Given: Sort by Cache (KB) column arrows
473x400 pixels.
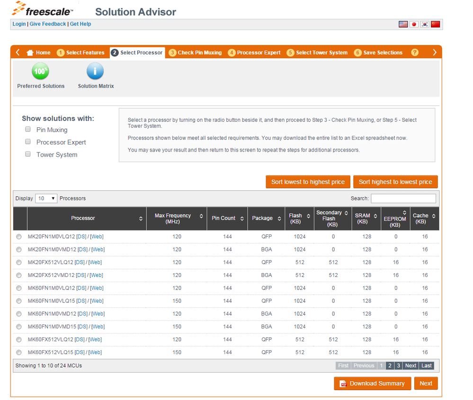Looking at the screenshot, I should pyautogui.click(x=434, y=216).
